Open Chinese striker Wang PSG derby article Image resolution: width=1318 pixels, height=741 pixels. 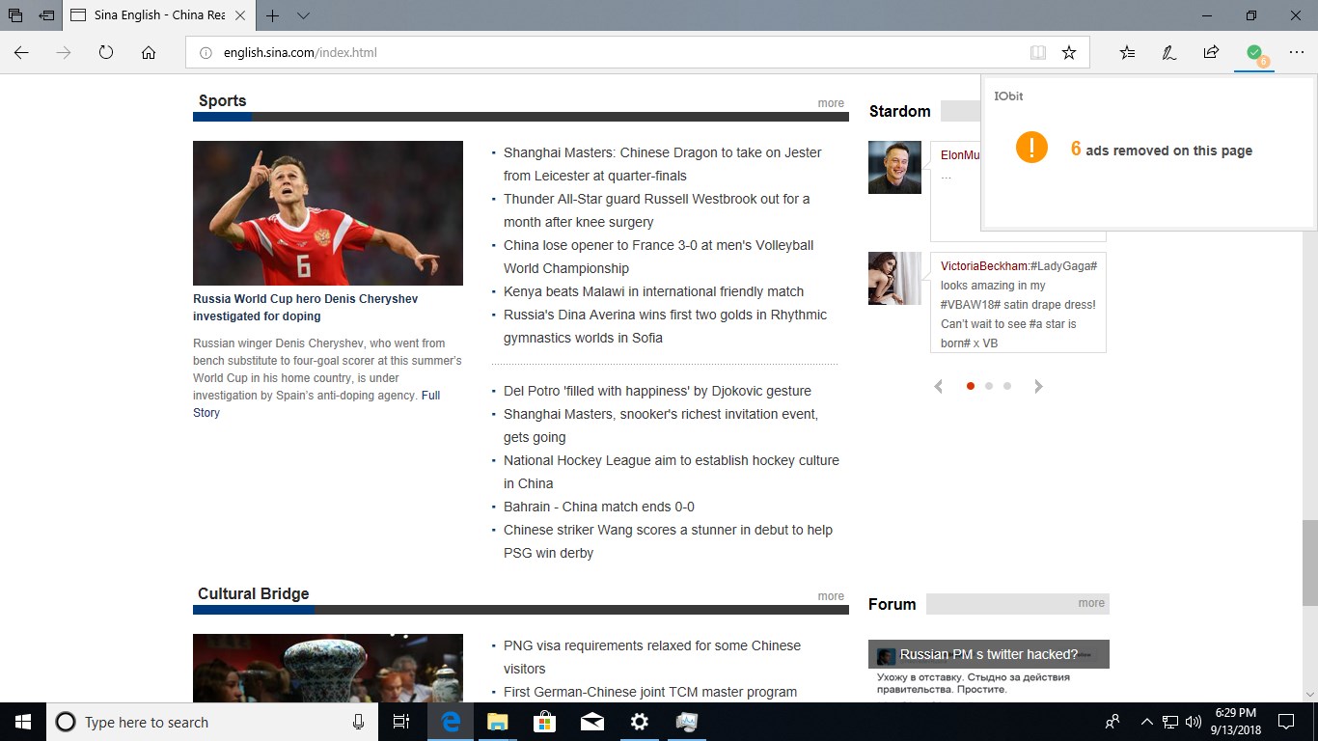click(x=668, y=541)
